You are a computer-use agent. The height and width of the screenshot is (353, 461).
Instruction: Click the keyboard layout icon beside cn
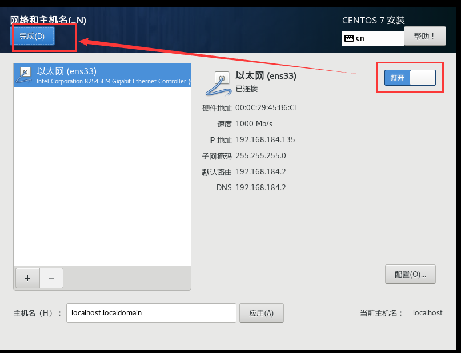point(348,38)
